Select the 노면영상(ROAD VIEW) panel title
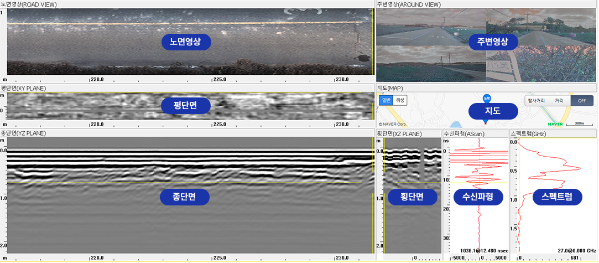 [29, 4]
